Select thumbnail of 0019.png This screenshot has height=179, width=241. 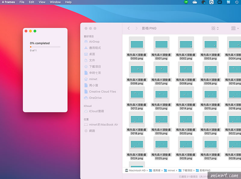point(161,119)
